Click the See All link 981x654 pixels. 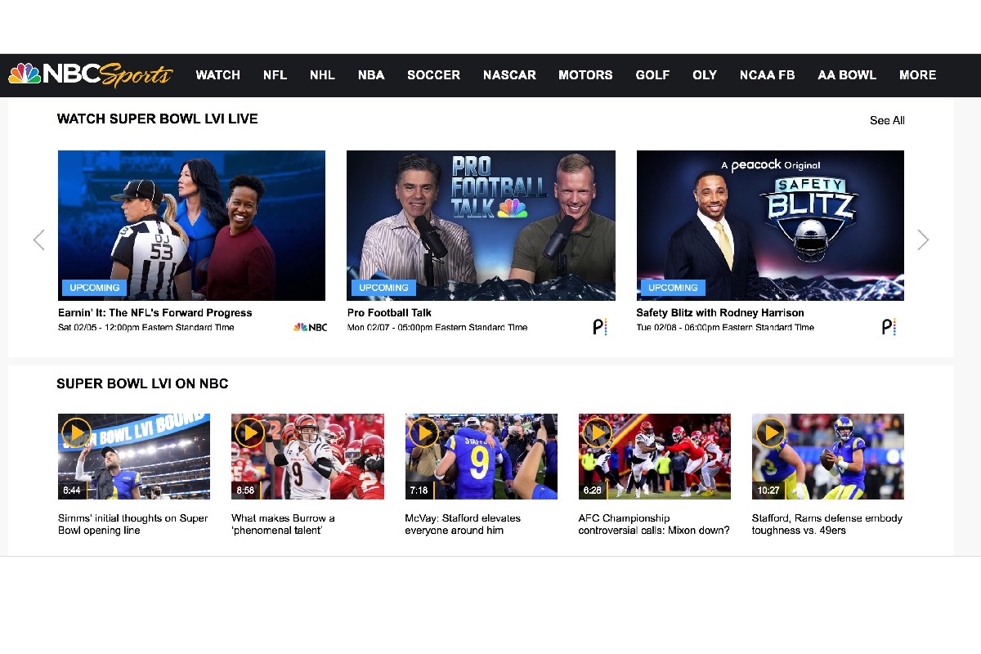(887, 120)
